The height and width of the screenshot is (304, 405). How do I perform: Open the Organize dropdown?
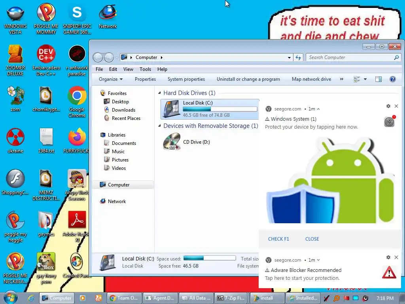coord(111,79)
